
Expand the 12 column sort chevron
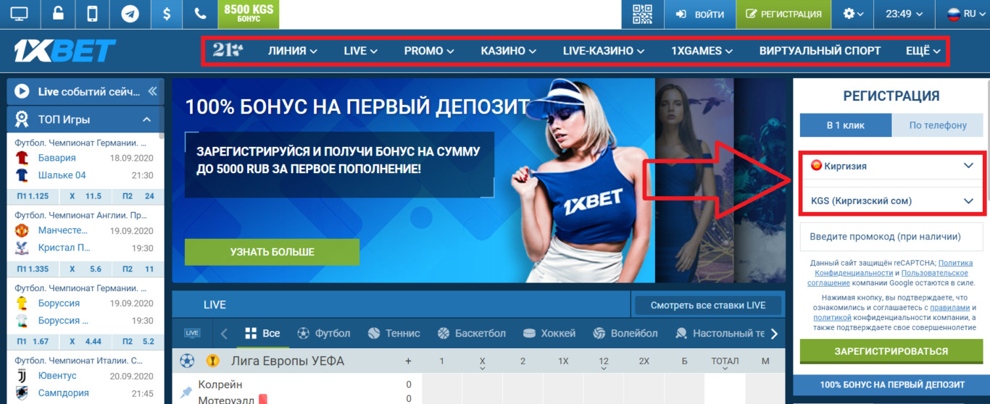point(604,369)
